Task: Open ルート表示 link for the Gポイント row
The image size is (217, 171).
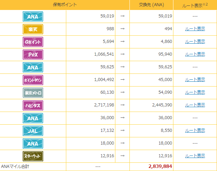Action: coord(195,42)
